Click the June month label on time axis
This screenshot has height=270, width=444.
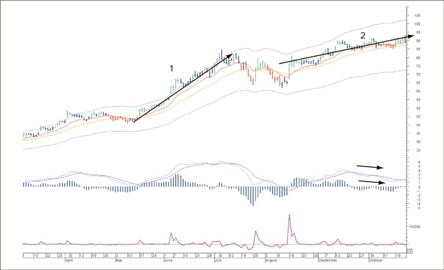pyautogui.click(x=169, y=260)
